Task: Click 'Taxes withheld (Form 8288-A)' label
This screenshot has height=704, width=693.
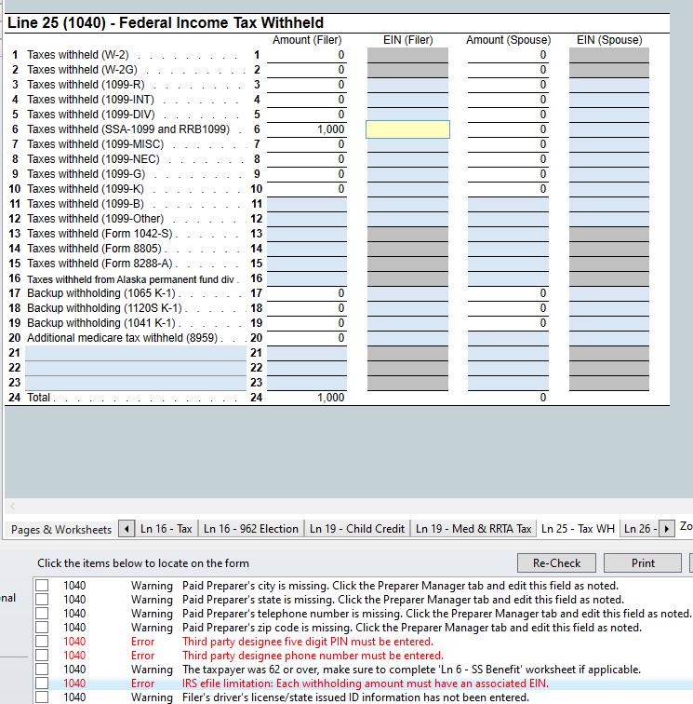Action: pyautogui.click(x=100, y=264)
